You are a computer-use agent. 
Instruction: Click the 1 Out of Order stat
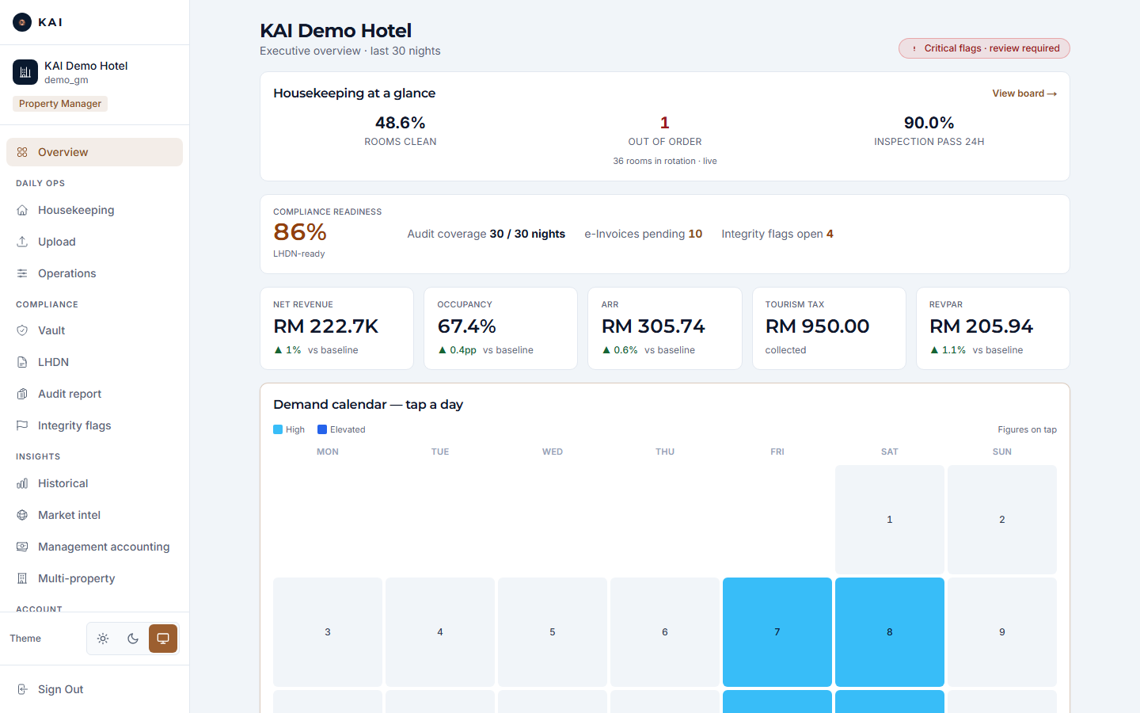pyautogui.click(x=665, y=131)
